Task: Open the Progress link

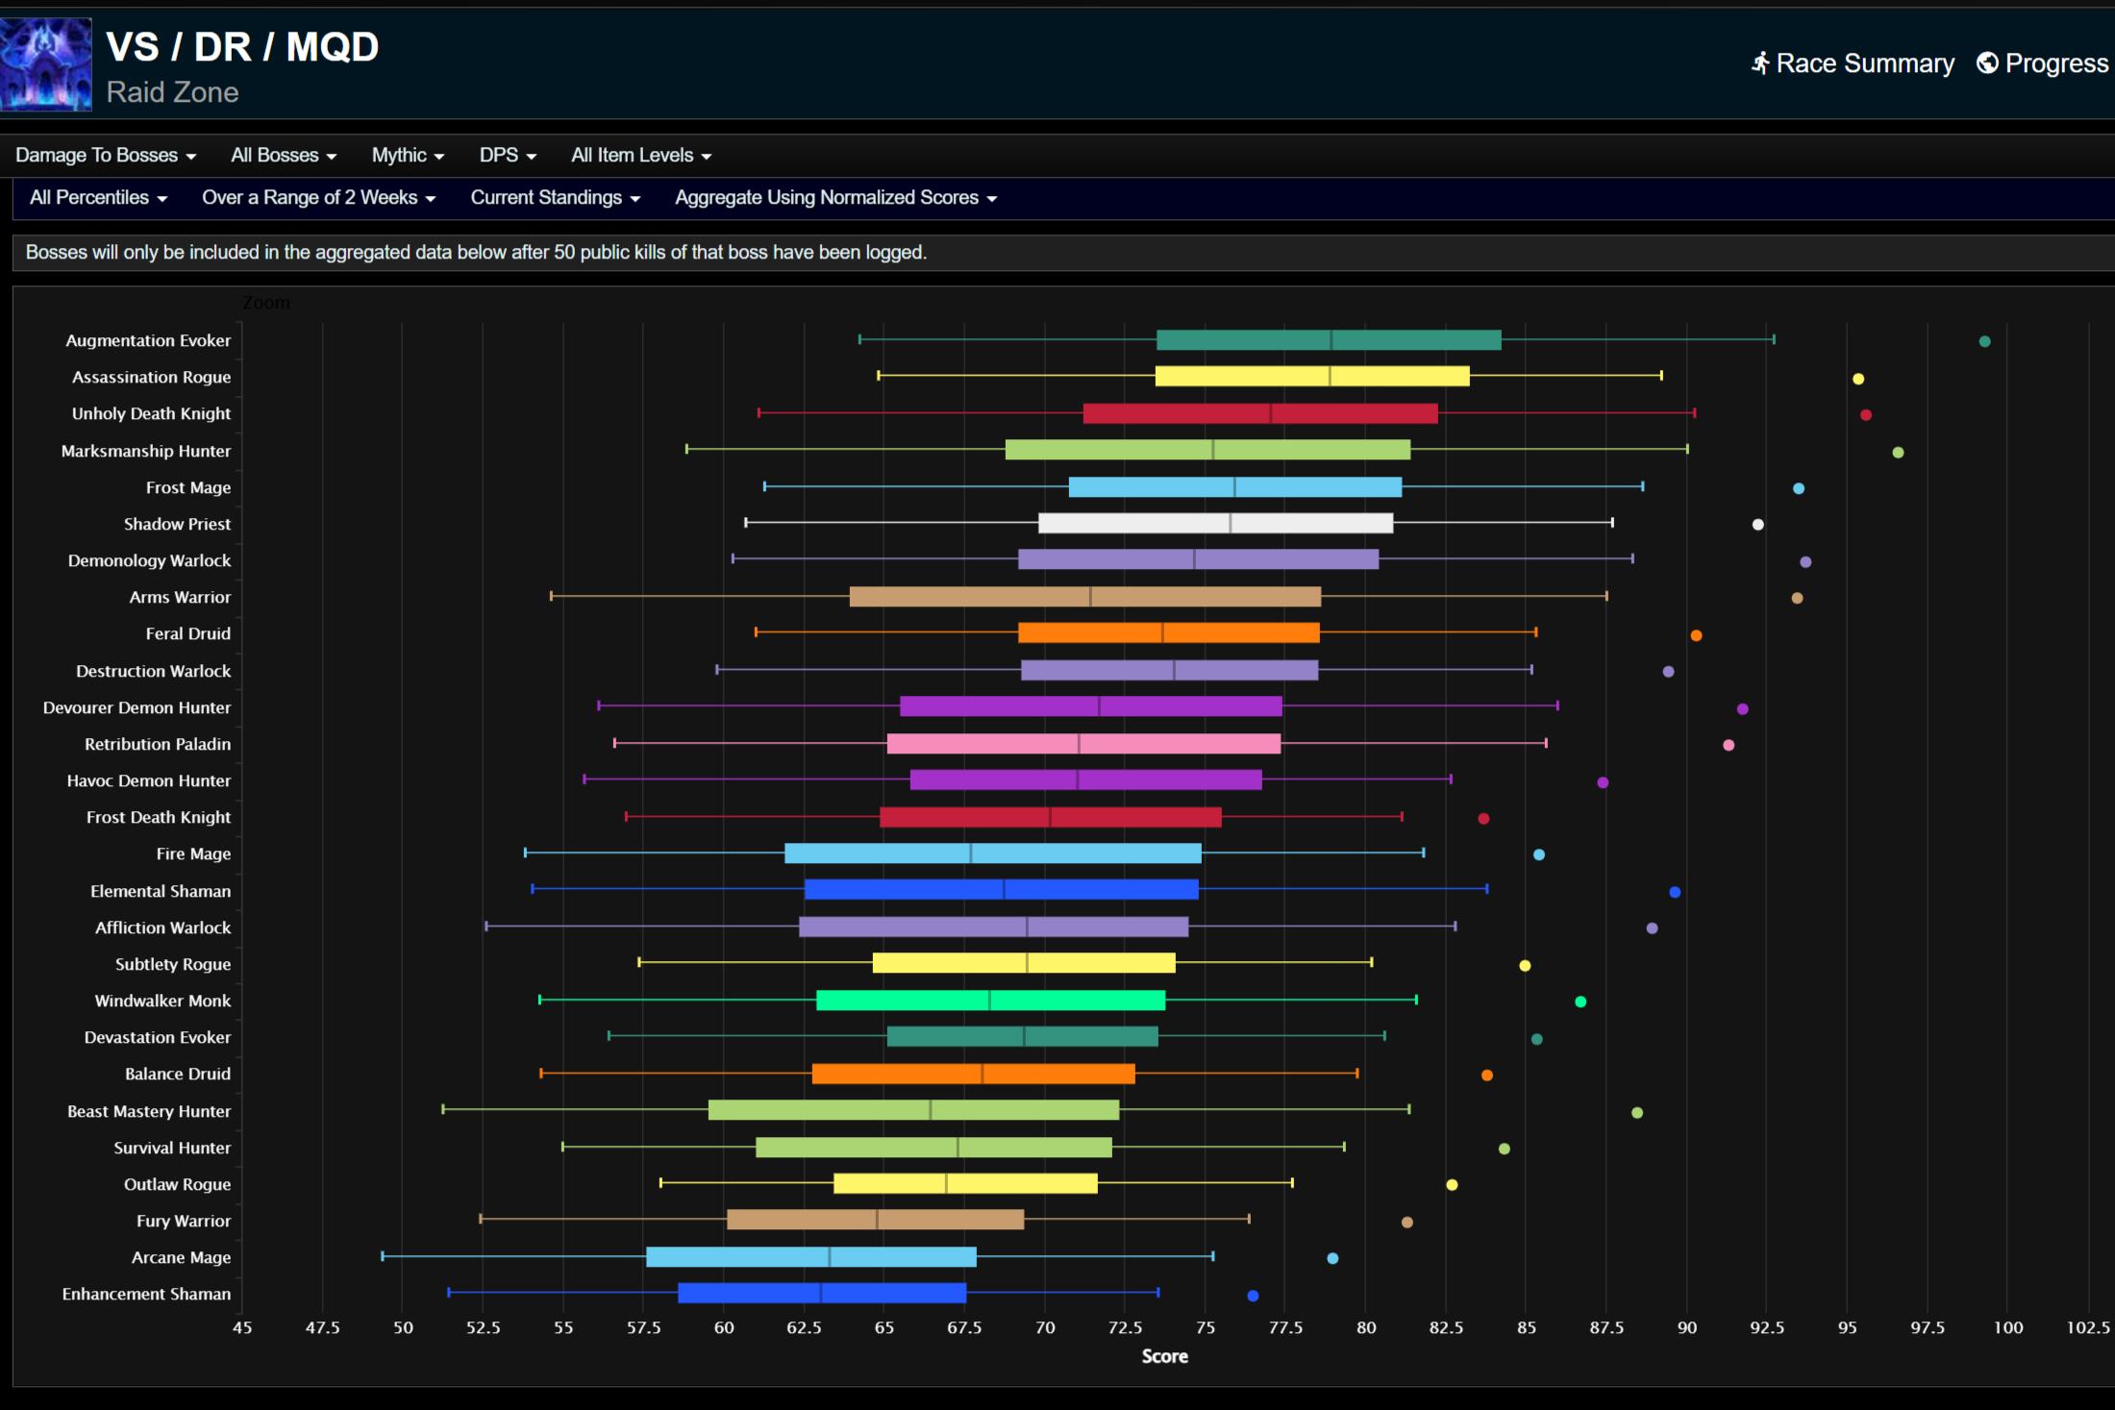Action: pyautogui.click(x=2055, y=63)
